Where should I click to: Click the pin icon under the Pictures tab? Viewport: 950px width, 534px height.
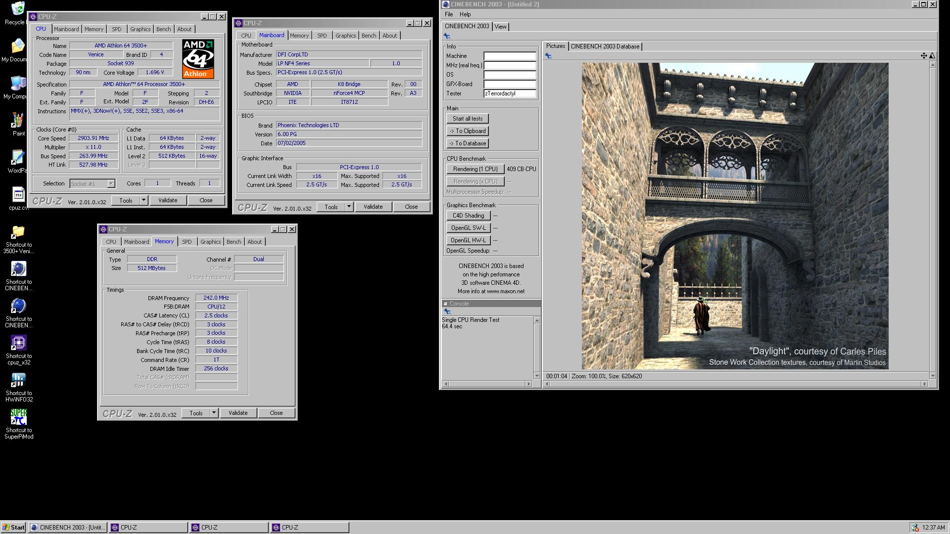pyautogui.click(x=548, y=56)
